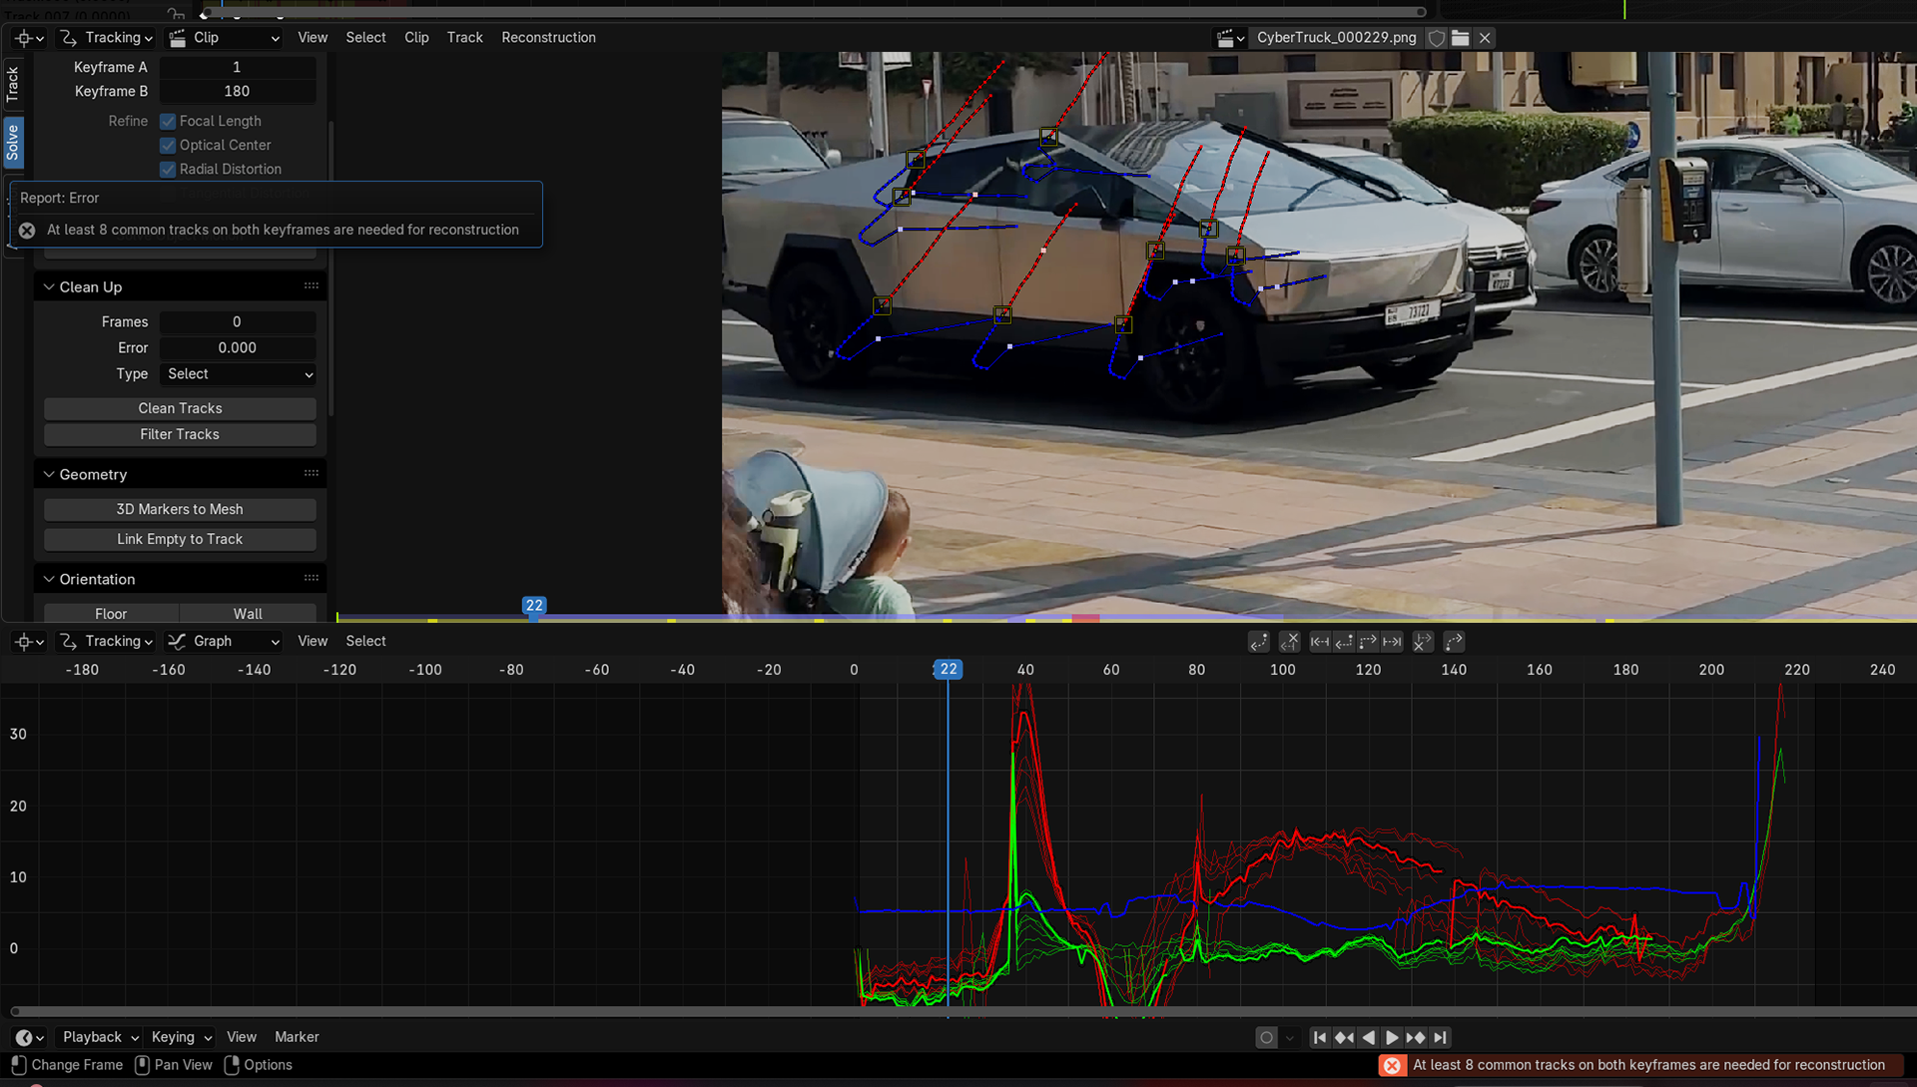Play animation in reverse
The image size is (1917, 1087).
point(1368,1038)
